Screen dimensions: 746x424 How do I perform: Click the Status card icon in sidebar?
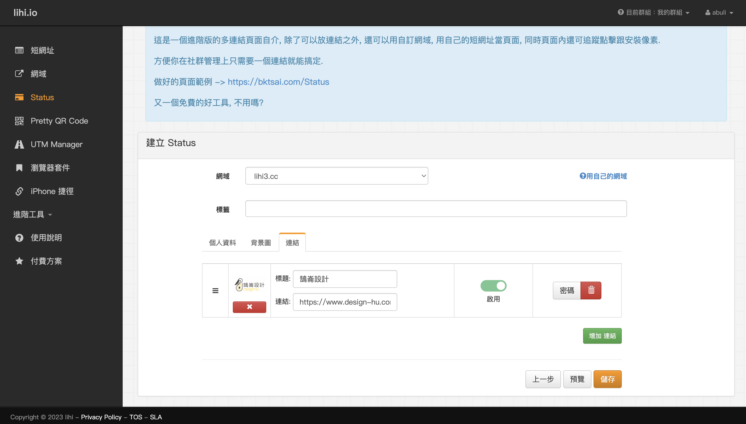tap(19, 97)
